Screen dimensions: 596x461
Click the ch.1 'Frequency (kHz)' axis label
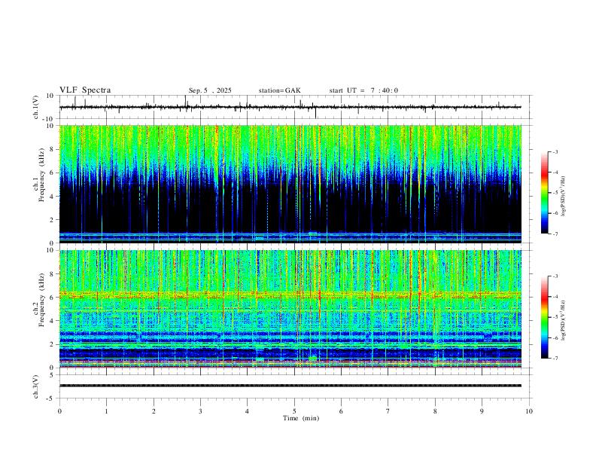tap(41, 175)
